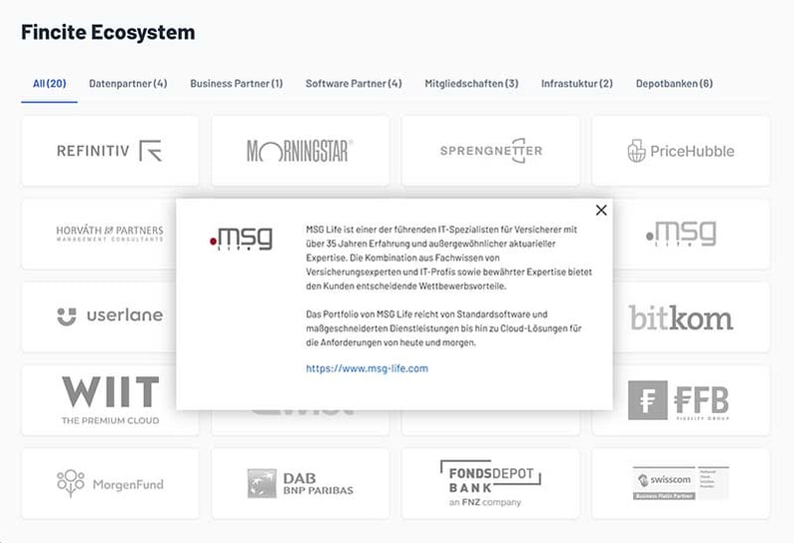Switch to Infrastuktur (2) tab
Image resolution: width=794 pixels, height=543 pixels.
(x=576, y=84)
